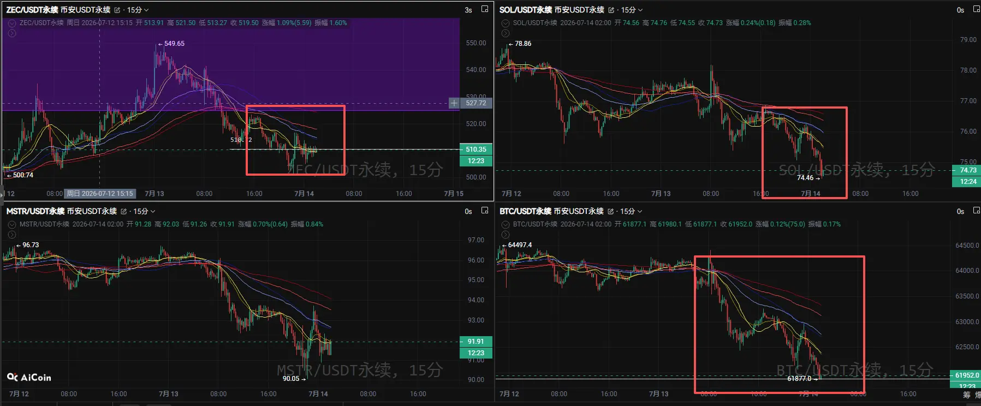981x406 pixels.
Task: Maximize the BTC/USDT chart panel
Action: (x=977, y=211)
